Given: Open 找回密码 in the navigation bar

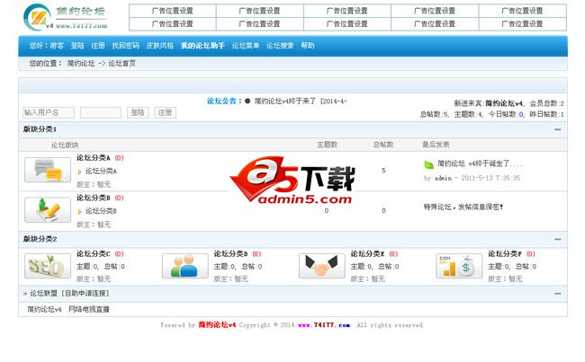Looking at the screenshot, I should pos(125,46).
